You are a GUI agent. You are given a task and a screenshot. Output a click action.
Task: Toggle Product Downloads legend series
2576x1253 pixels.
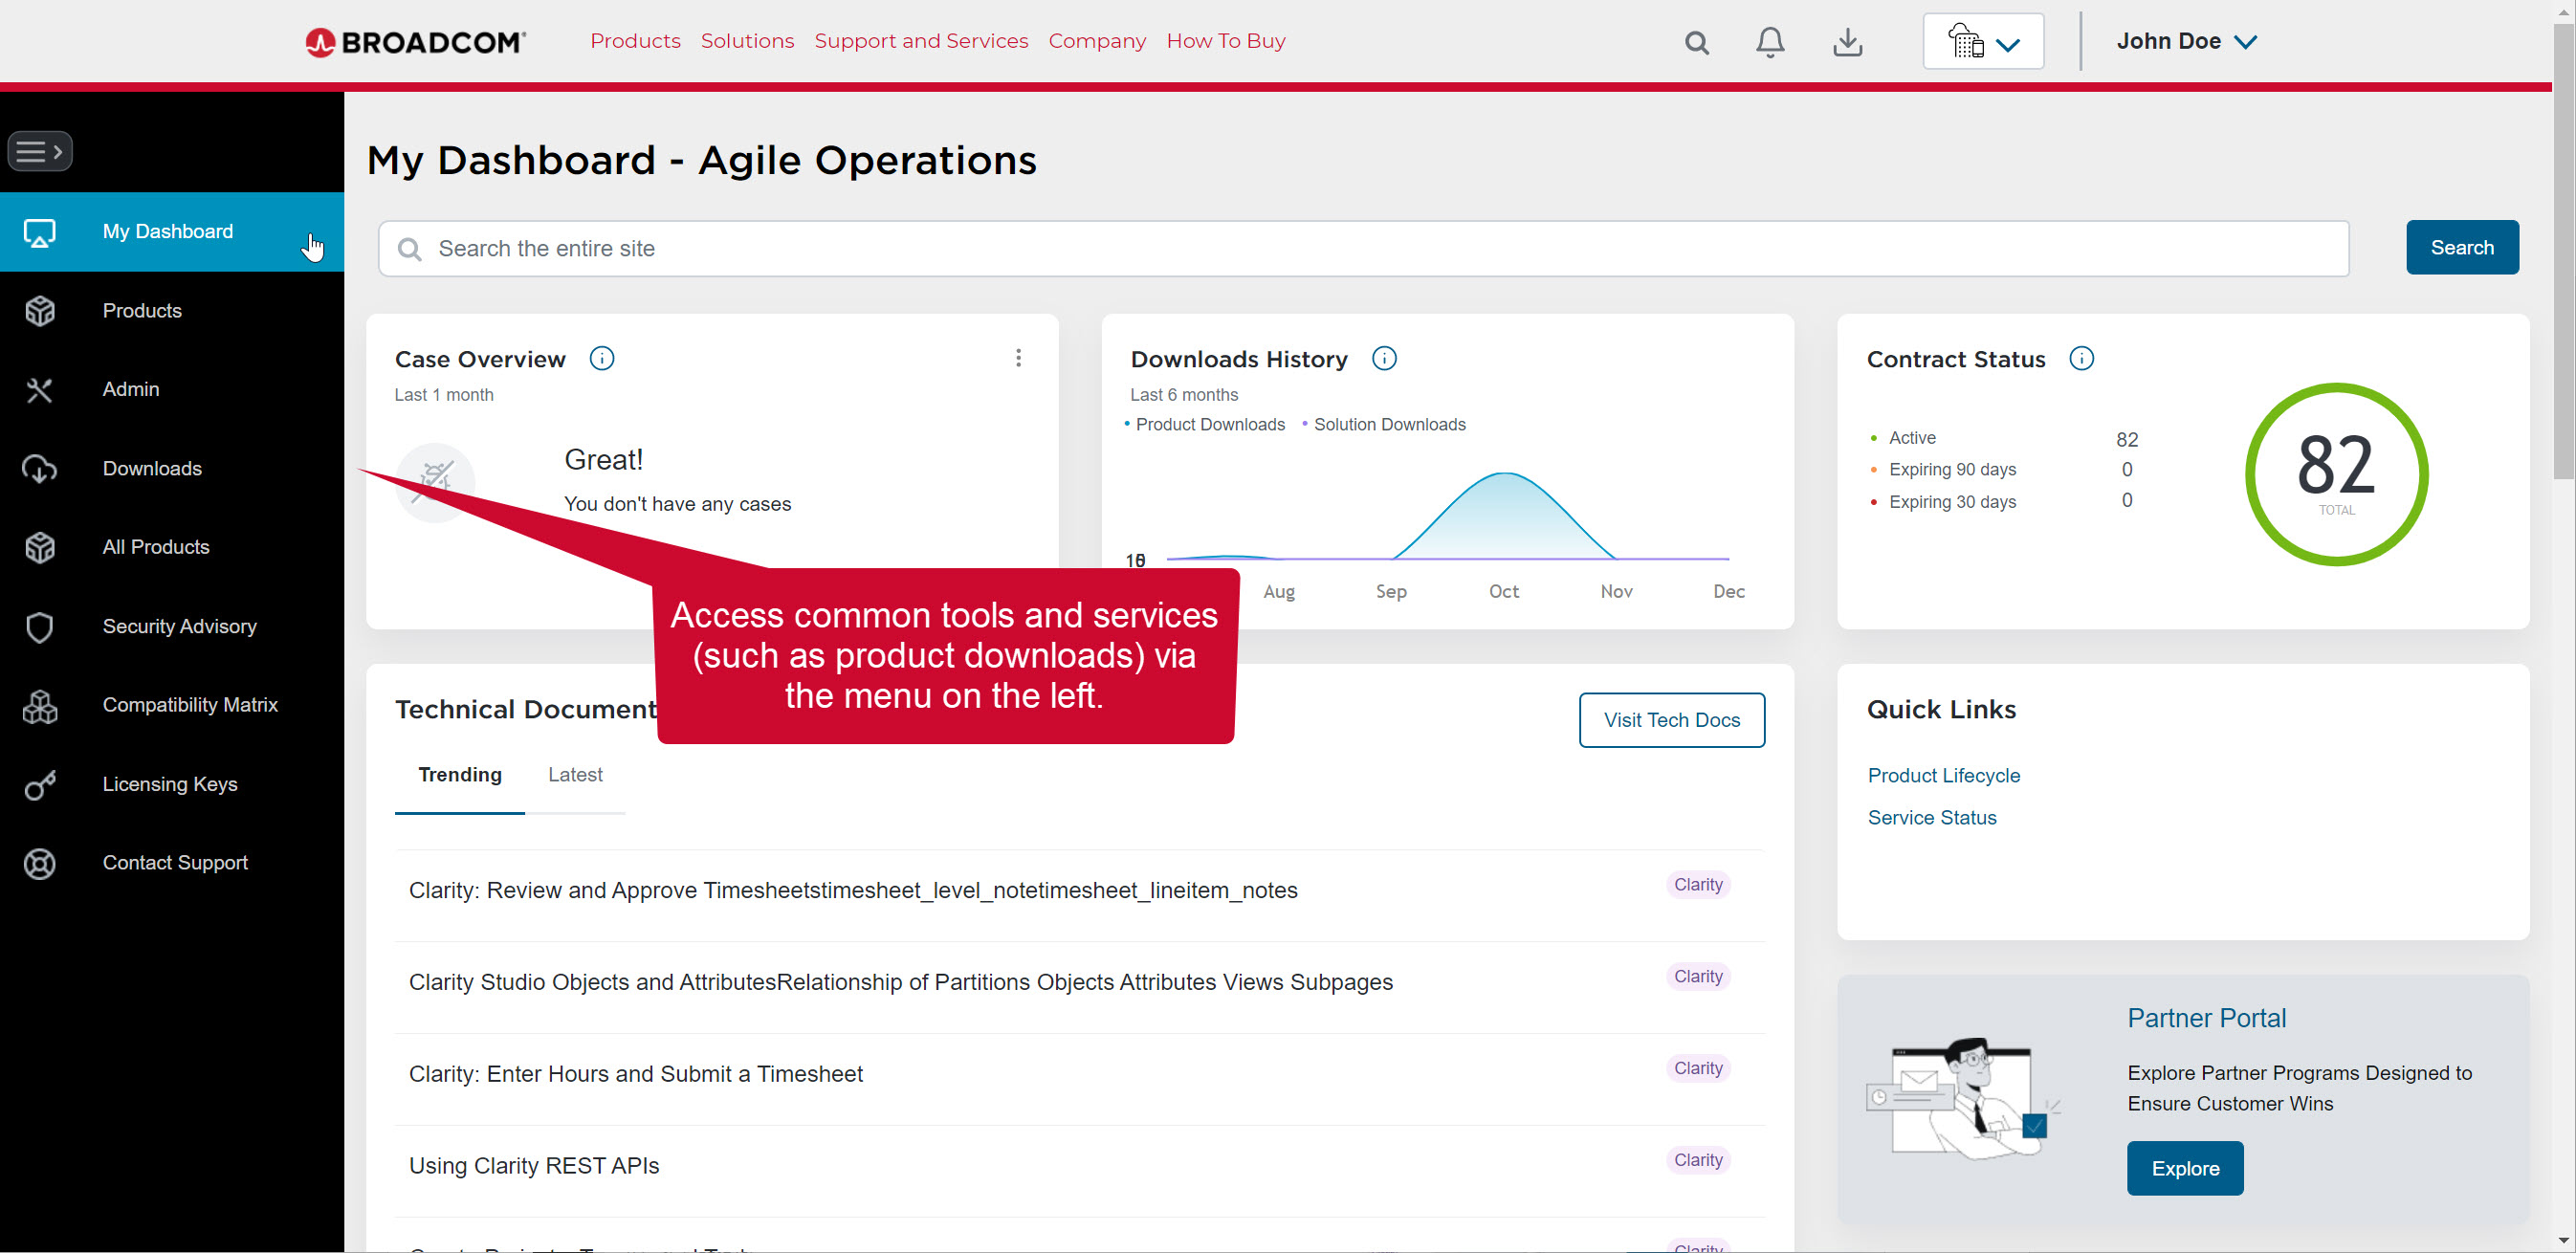(1209, 424)
